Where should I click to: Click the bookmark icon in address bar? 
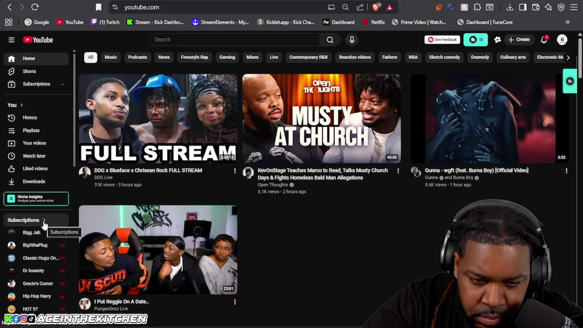coord(98,7)
